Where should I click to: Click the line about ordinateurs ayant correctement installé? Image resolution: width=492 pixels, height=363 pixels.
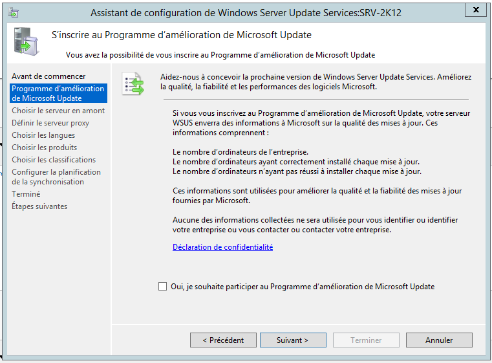(x=296, y=162)
